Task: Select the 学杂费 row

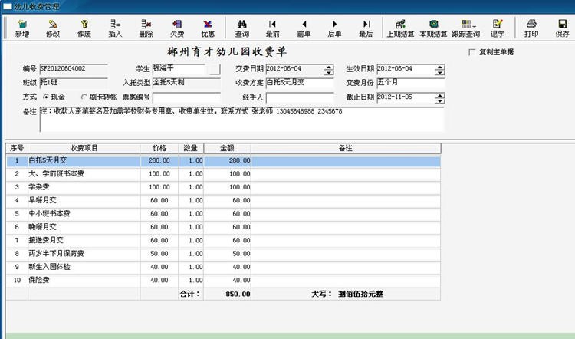Action: point(223,187)
